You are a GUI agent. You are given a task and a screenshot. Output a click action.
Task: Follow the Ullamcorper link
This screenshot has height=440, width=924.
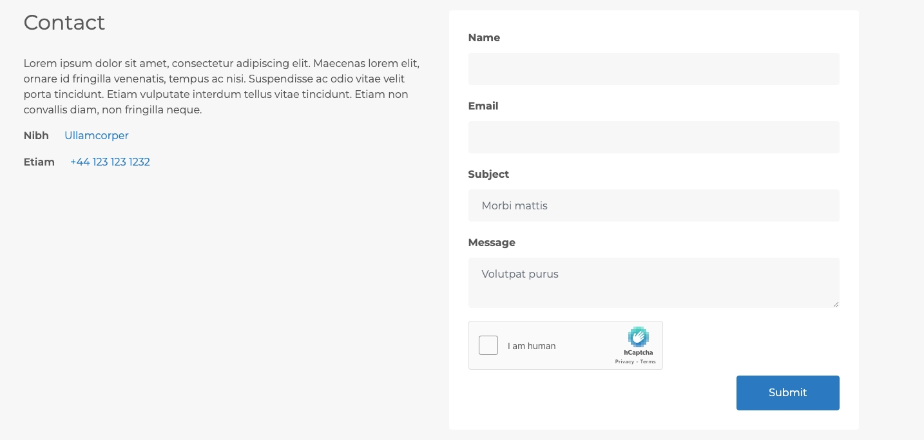(97, 135)
